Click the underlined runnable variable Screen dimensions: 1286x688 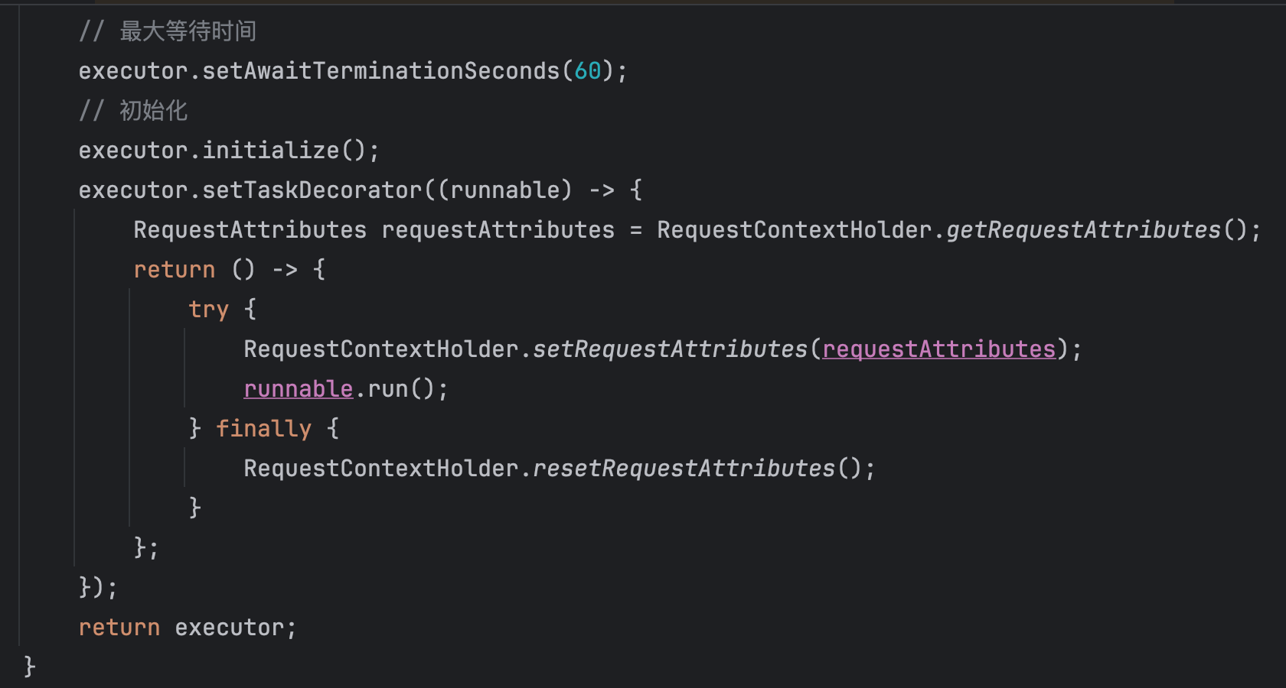[x=298, y=389]
